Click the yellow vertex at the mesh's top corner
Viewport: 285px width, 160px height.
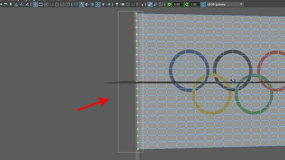click(x=136, y=13)
